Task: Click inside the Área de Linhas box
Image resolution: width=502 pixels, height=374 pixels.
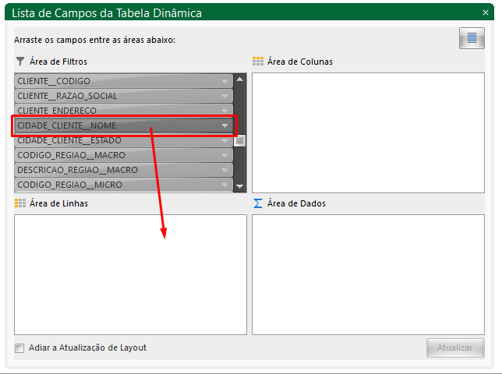Action: [x=131, y=274]
